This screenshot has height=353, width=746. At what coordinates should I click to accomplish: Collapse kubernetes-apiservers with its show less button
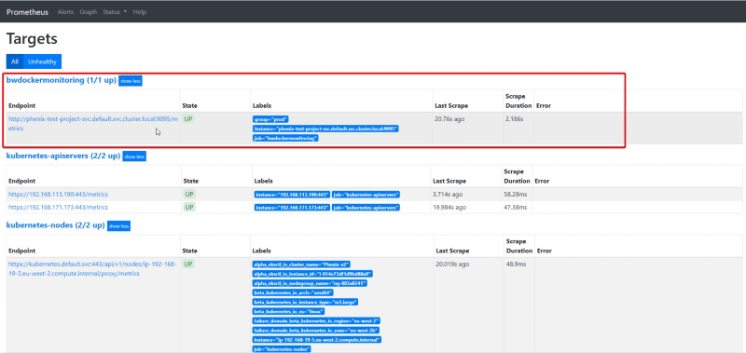[x=134, y=156]
